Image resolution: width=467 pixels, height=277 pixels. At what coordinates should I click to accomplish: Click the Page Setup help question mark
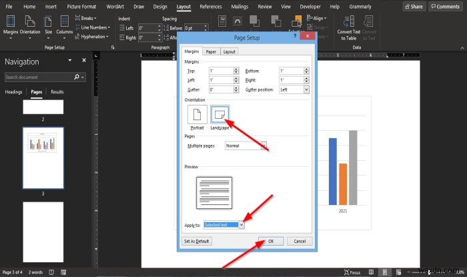point(295,36)
